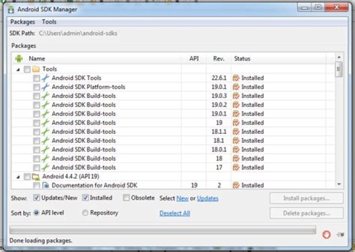Check Build-tools rev 19.0.3 checkbox

pyautogui.click(x=36, y=96)
